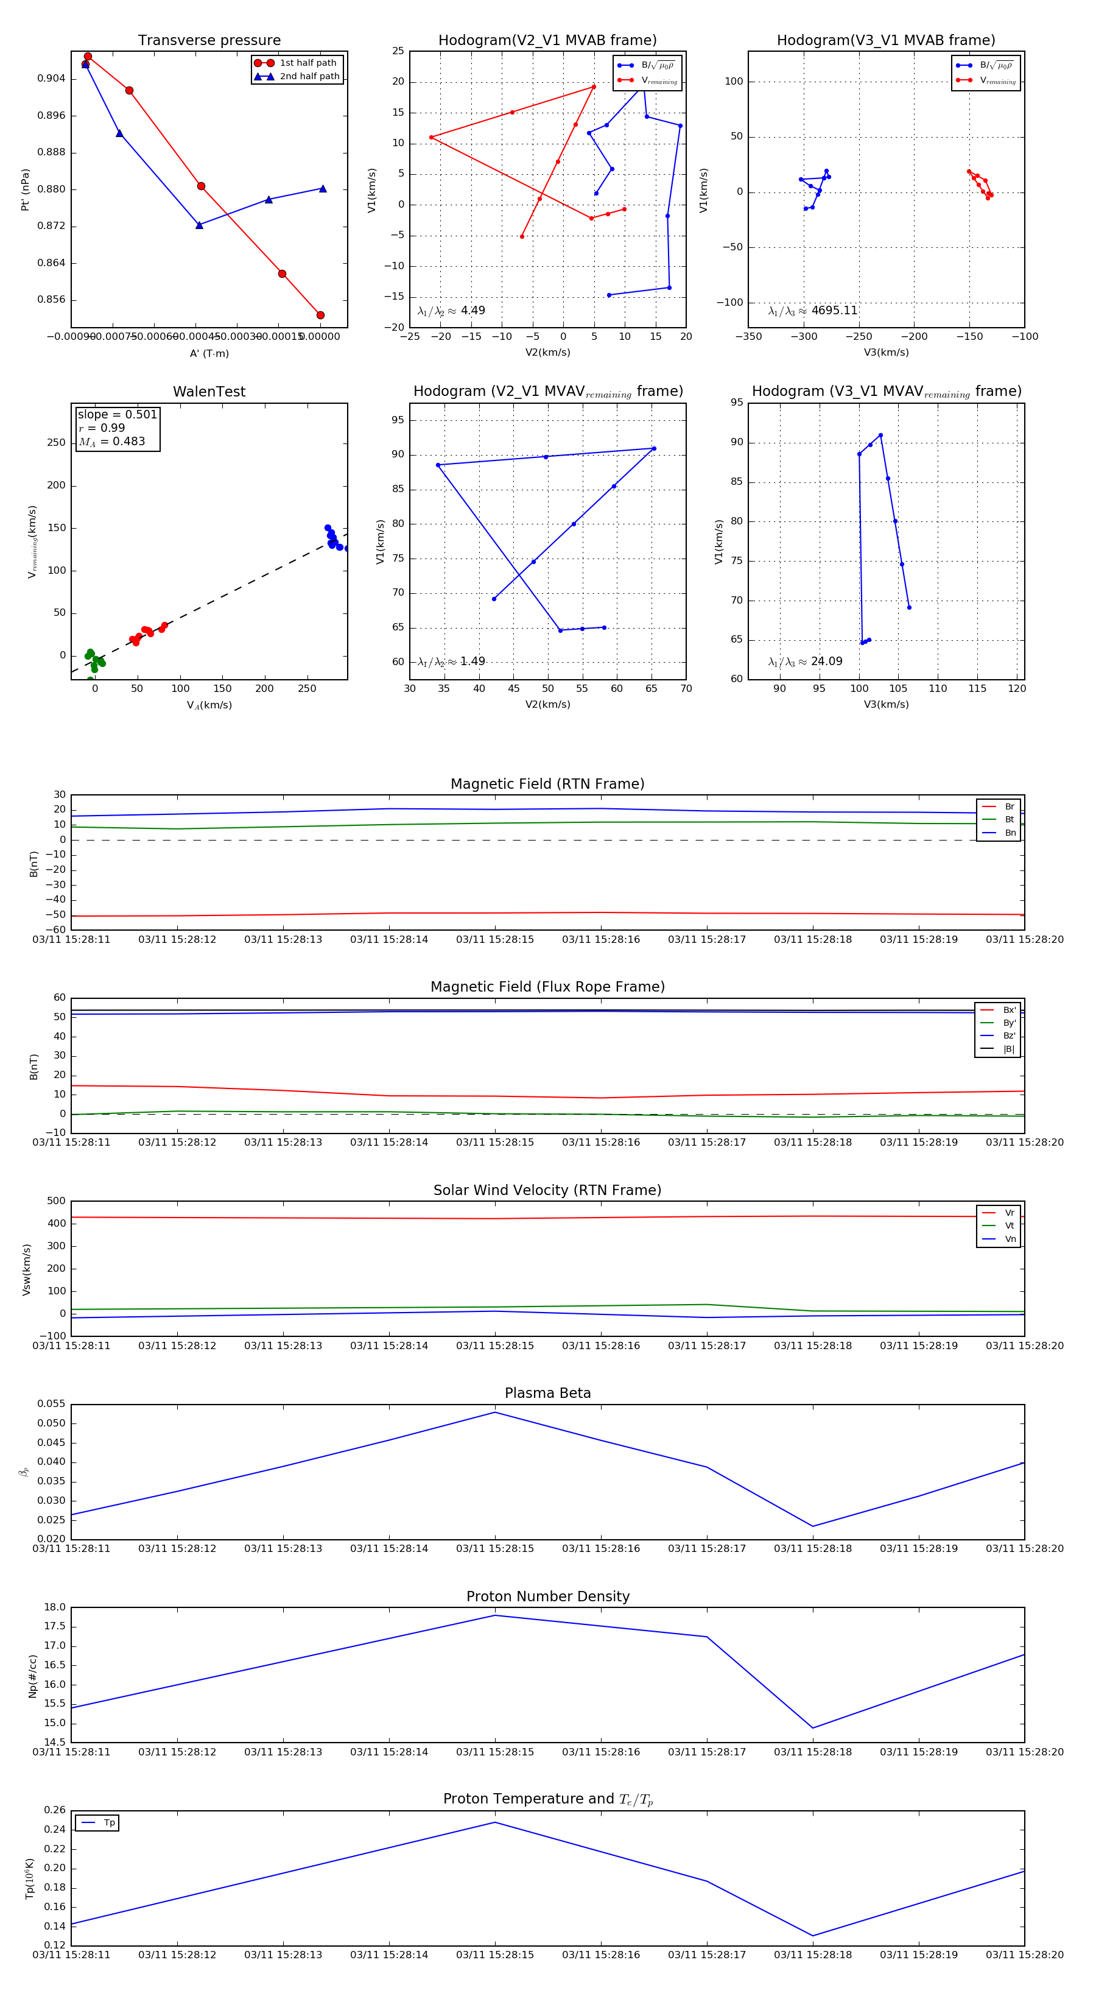Click the 'Magnetic Field (RTN Frame)' title
Screen dimensions: 1096x2010
coord(547,784)
